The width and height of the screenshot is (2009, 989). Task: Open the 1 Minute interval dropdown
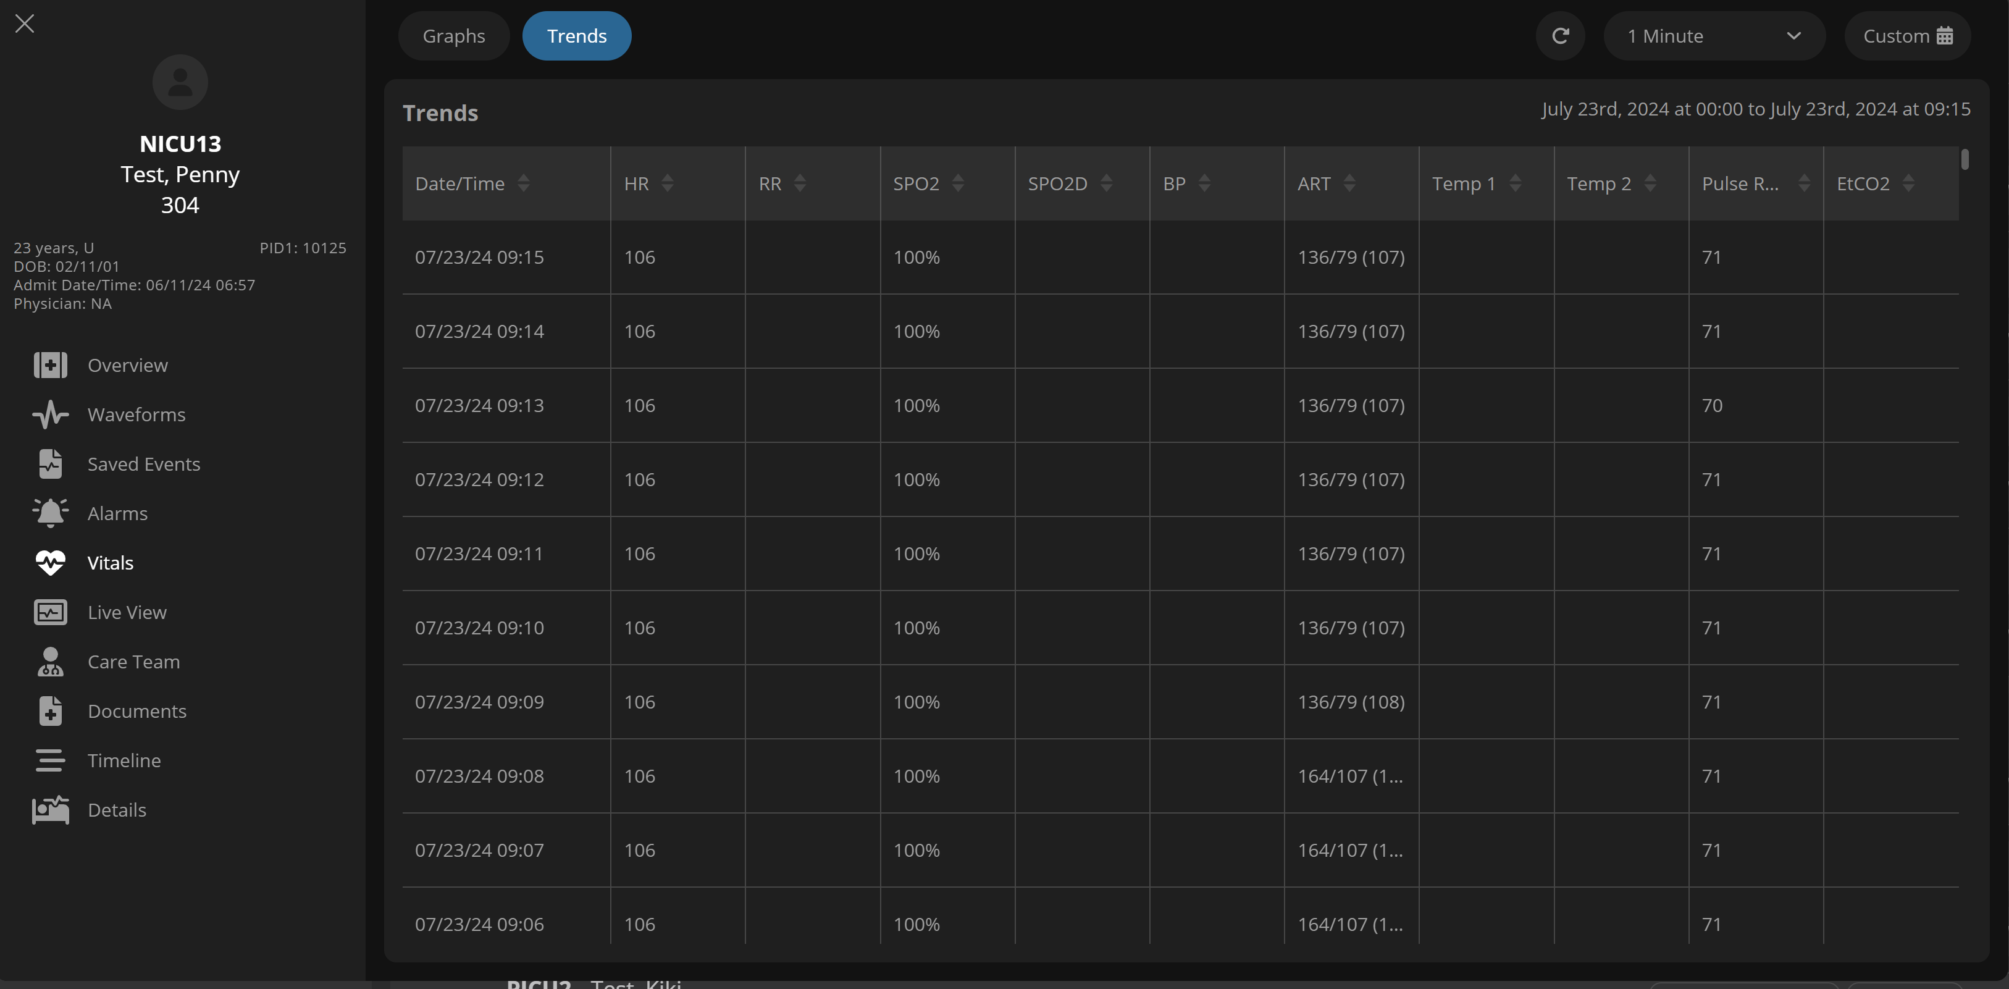click(1714, 36)
